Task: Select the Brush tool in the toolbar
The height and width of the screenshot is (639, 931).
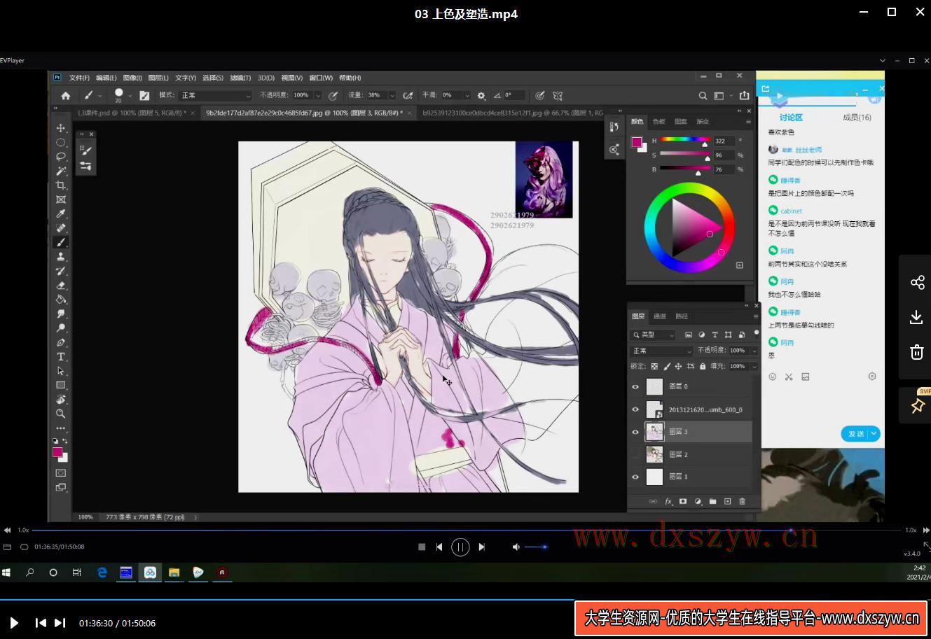Action: (x=61, y=242)
